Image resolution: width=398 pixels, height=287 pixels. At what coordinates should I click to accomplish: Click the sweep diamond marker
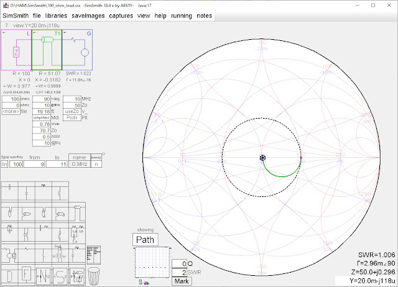pos(104,154)
